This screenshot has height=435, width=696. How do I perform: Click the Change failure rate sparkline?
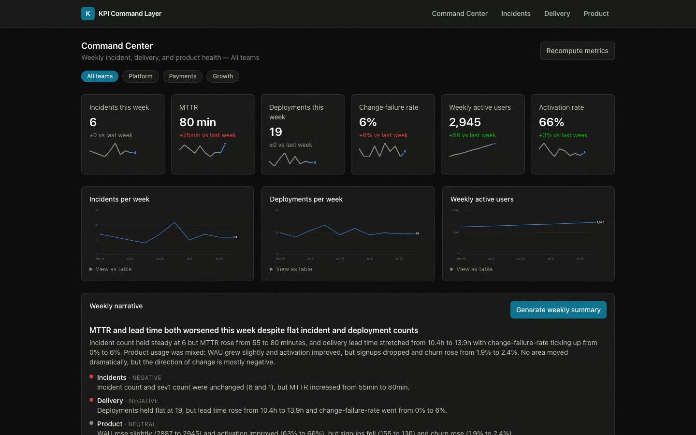[382, 150]
